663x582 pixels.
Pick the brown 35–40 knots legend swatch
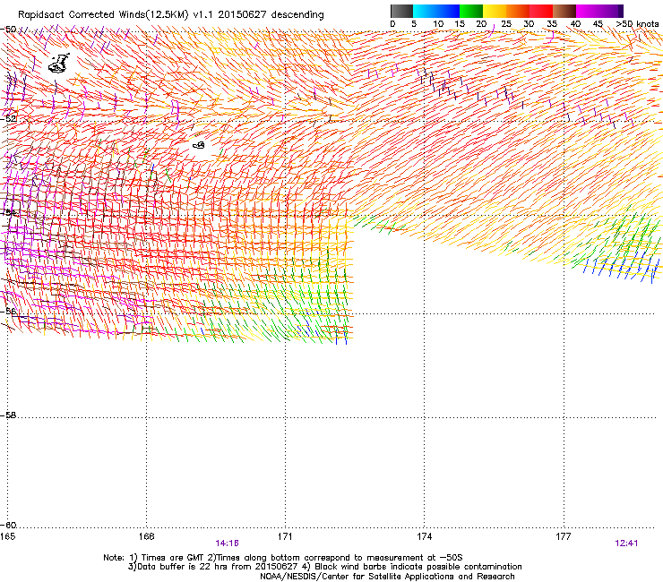[564, 11]
